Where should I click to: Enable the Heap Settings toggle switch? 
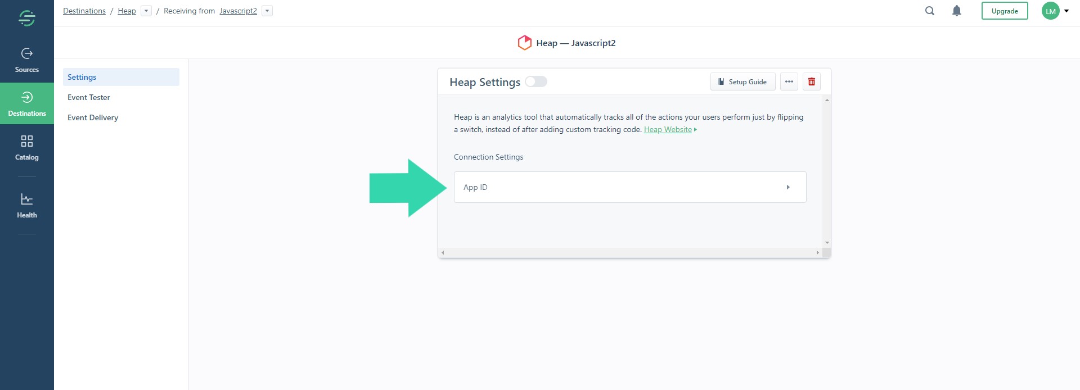pyautogui.click(x=535, y=81)
